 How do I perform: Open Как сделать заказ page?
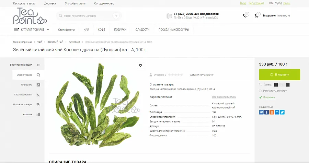(x=24, y=3)
